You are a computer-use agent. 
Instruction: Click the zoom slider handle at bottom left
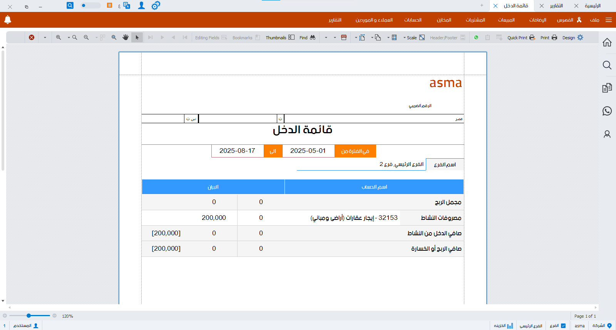[x=28, y=316]
